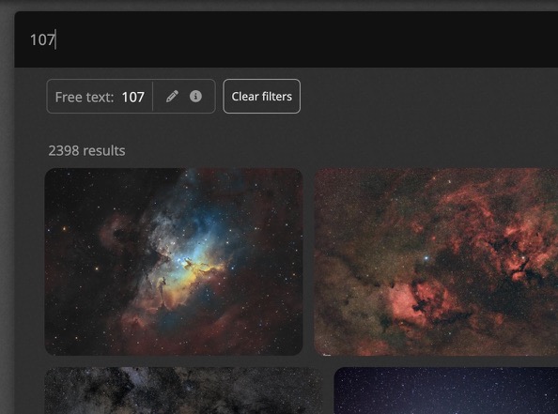This screenshot has height=414, width=558.
Task: Click the orange star in first nebula image
Action: 65,229
